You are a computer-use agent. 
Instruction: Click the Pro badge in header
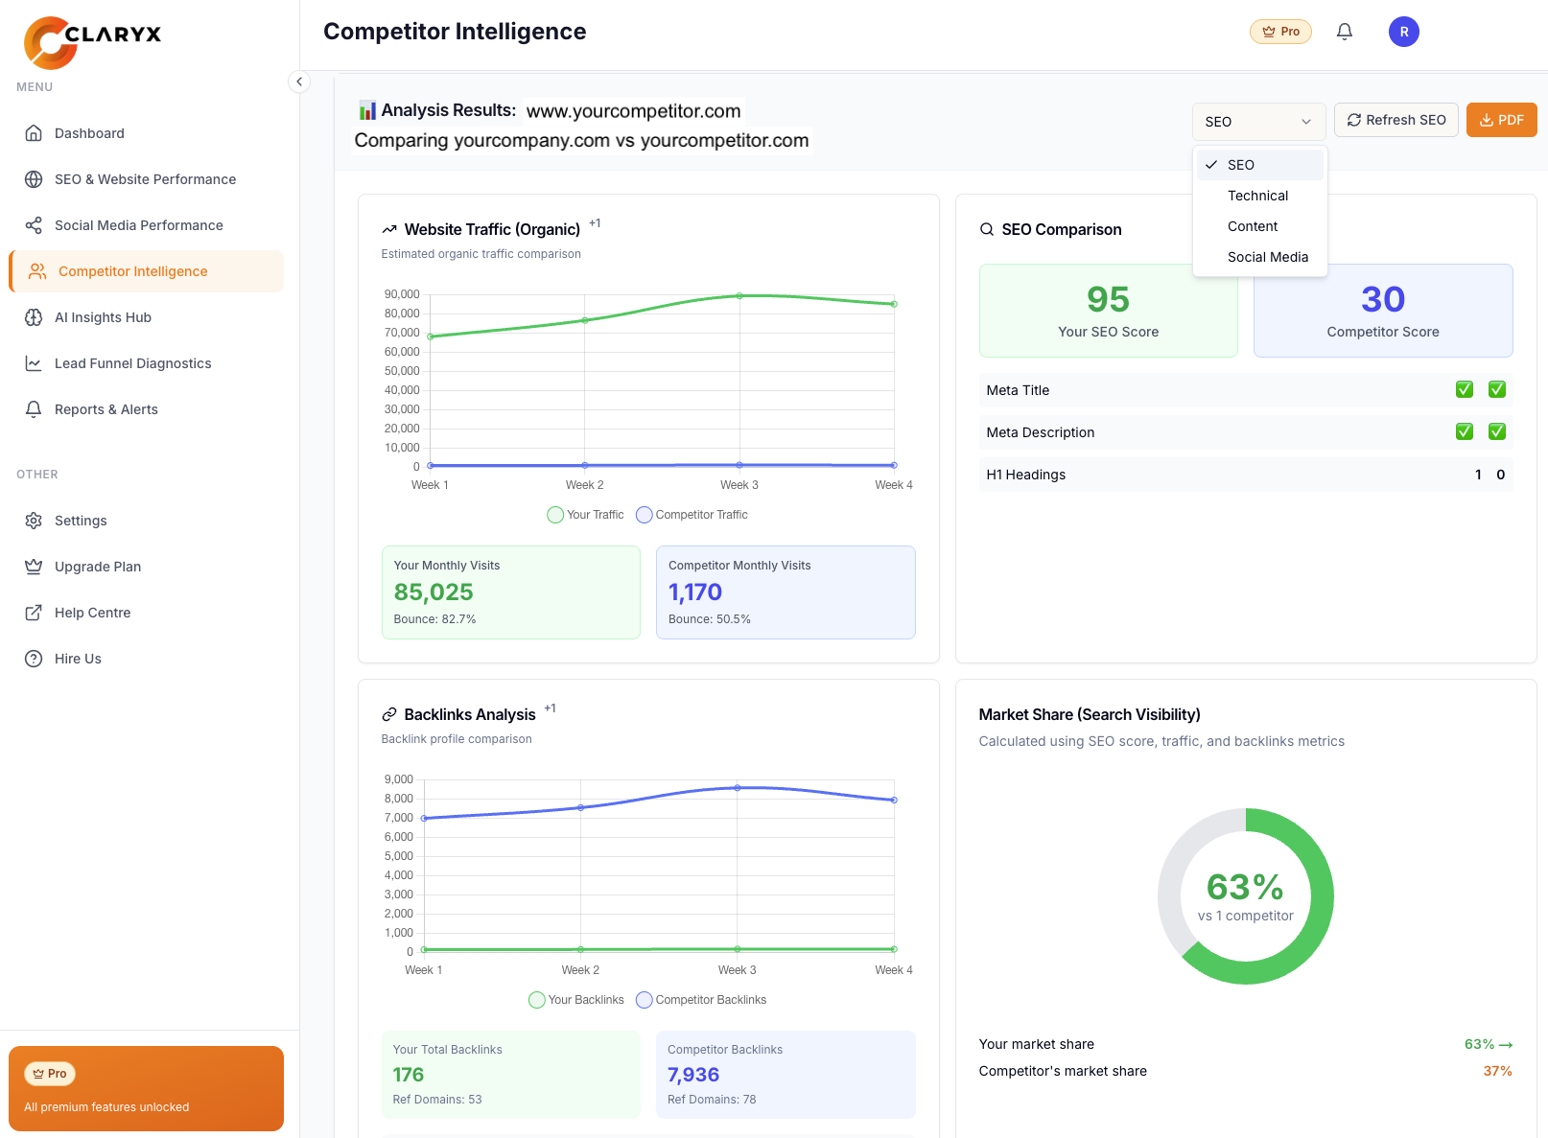1280,32
